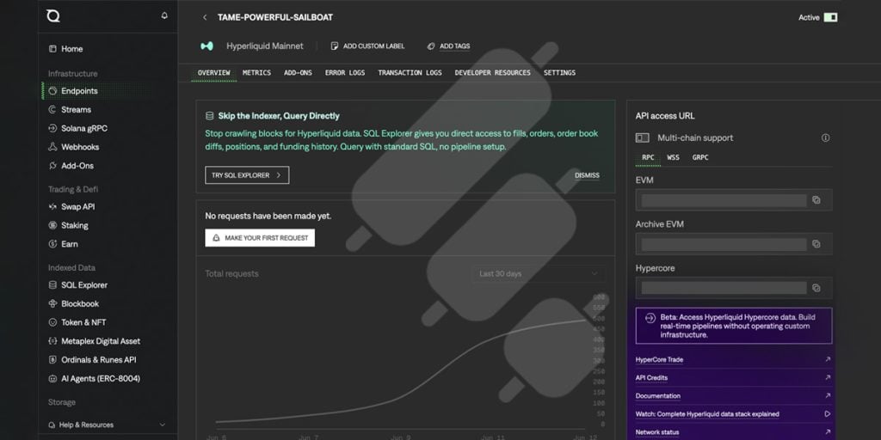Open Solana gRPC in the sidebar
This screenshot has width=881, height=440.
[x=78, y=129]
